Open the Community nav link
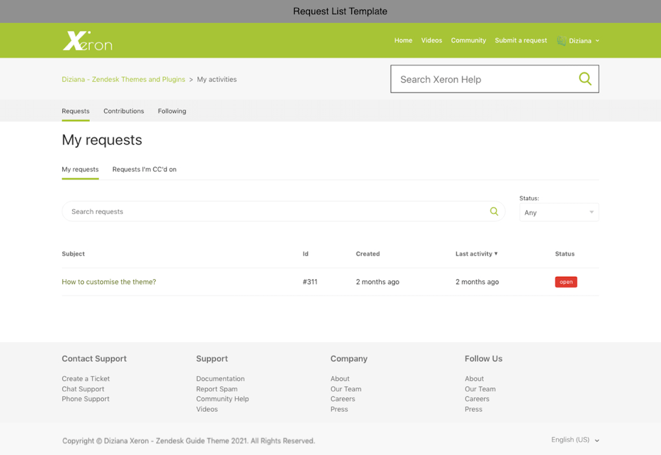This screenshot has width=661, height=455. pos(468,40)
